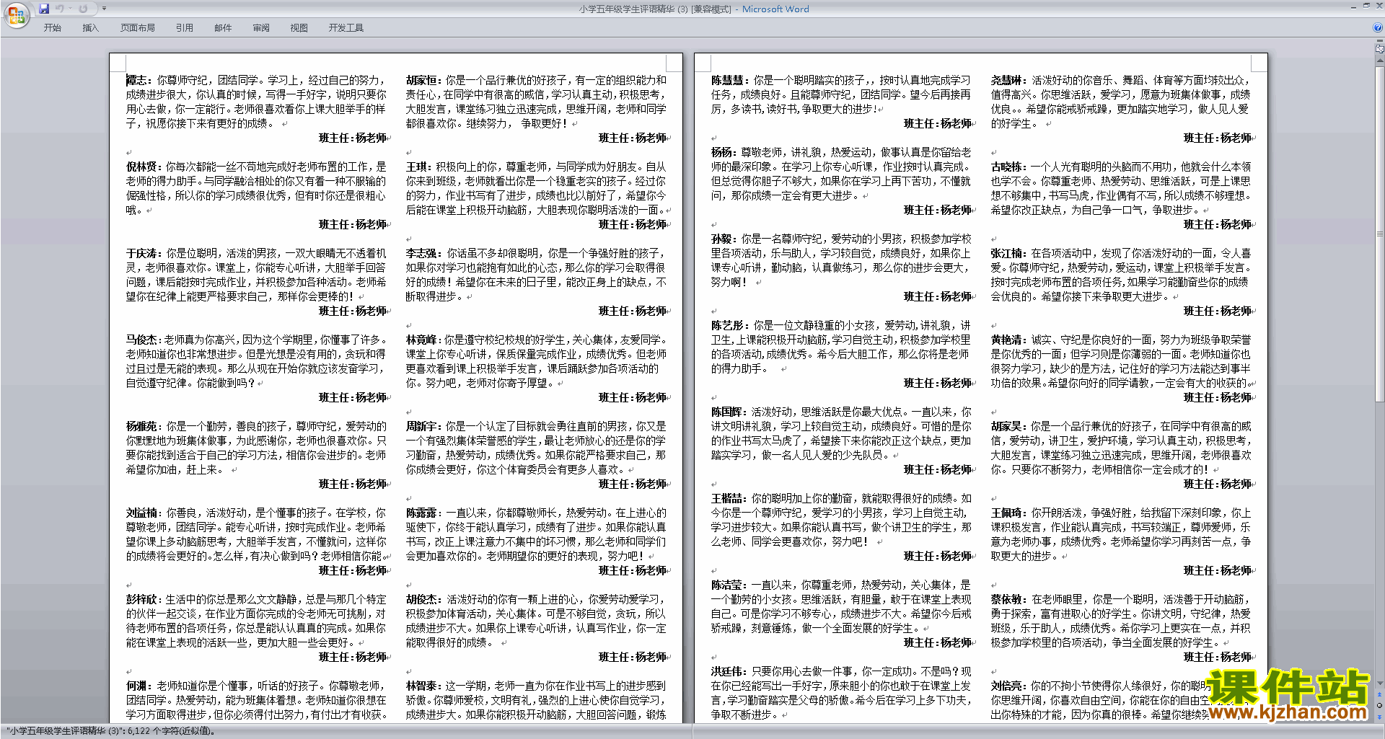Click the name 胡家恒 at top of column two
Viewport: 1385px width, 739px height.
click(x=423, y=80)
